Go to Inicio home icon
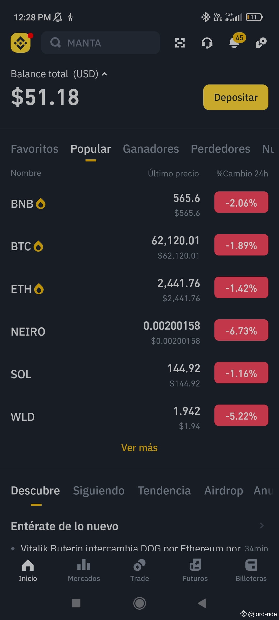This screenshot has height=620, width=279. pos(28,565)
